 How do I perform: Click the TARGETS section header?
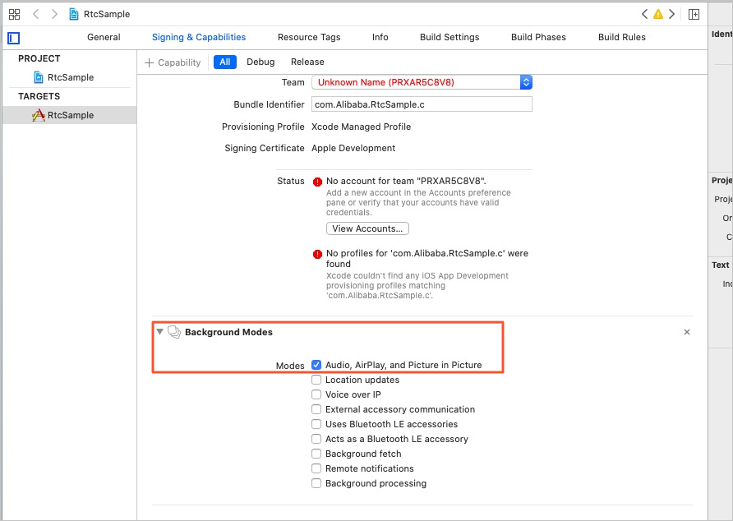pos(39,96)
